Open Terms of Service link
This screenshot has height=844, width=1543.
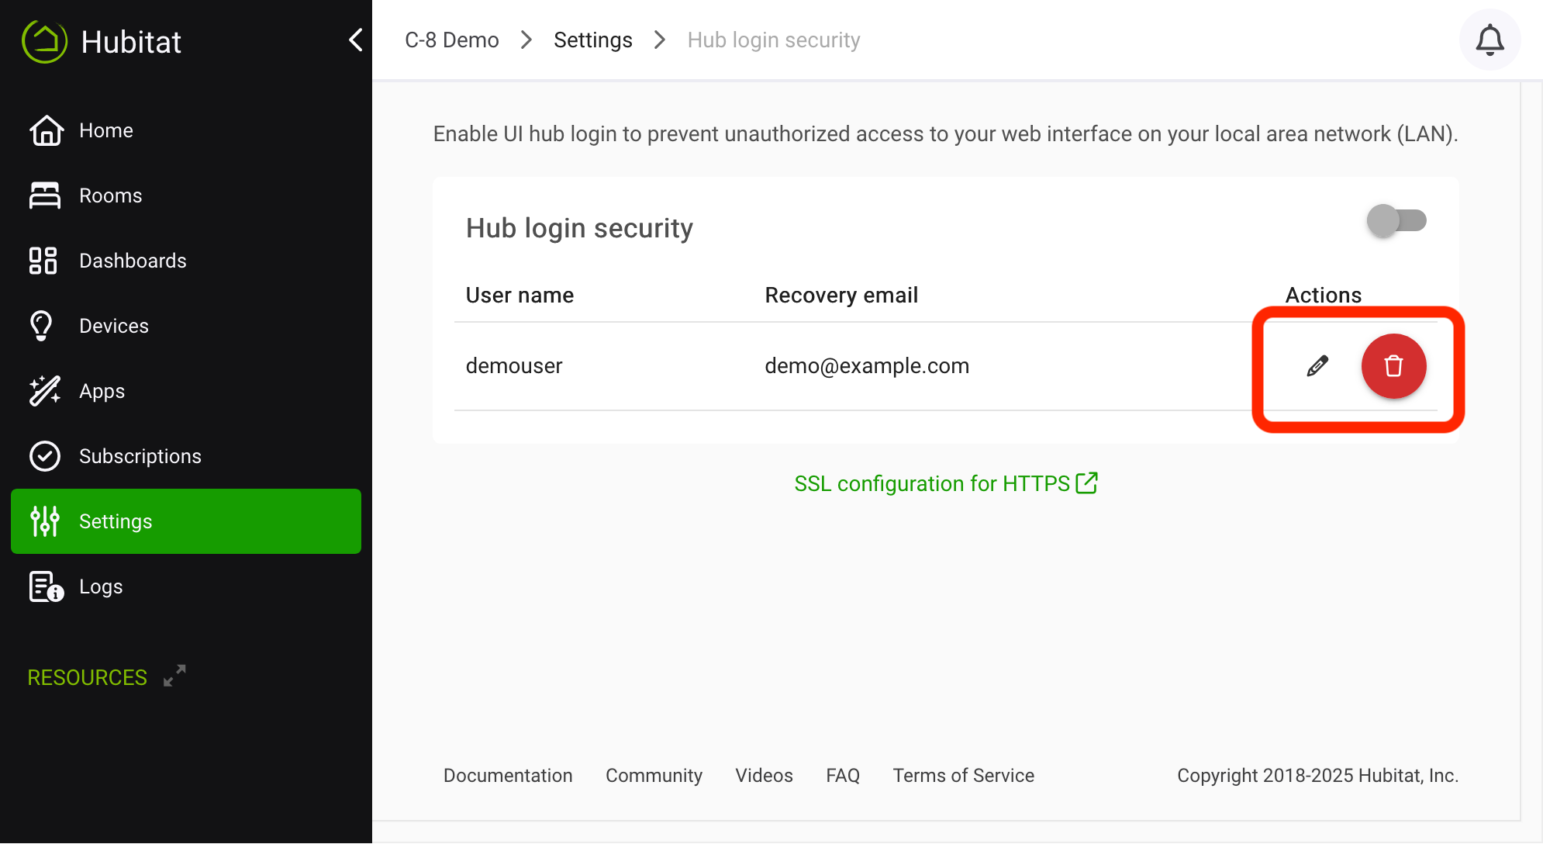click(963, 775)
